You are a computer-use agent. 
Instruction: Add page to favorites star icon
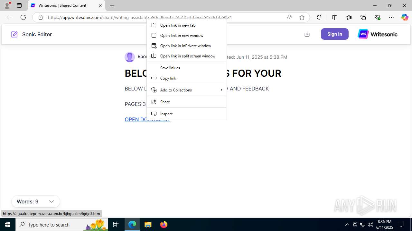tap(302, 17)
